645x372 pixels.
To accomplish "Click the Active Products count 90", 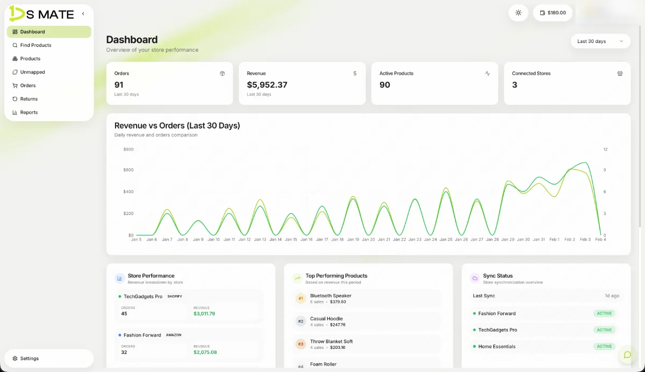I will tap(385, 85).
